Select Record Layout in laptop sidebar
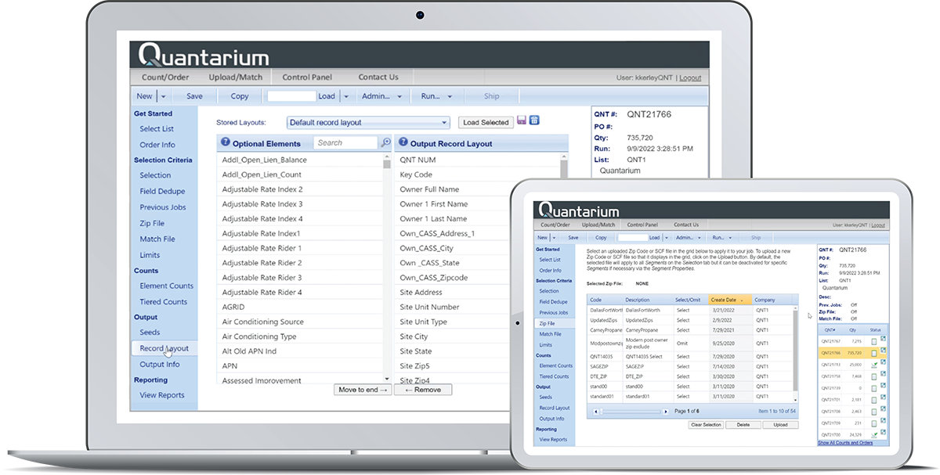The image size is (940, 475). tap(164, 348)
